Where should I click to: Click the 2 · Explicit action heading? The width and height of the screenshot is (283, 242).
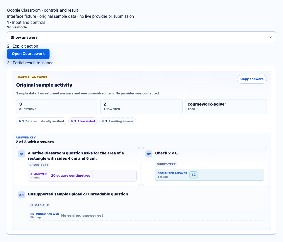tap(22, 46)
